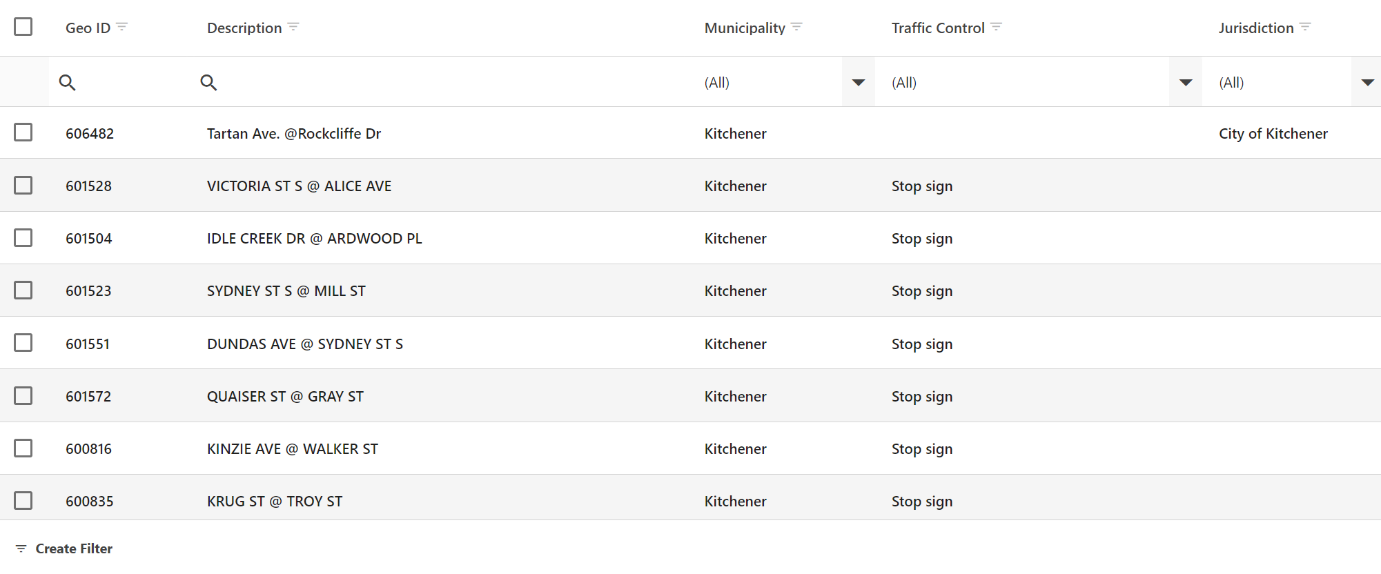Expand the Municipality filter dropdown
Screen dimensions: 1381x574
click(x=858, y=83)
